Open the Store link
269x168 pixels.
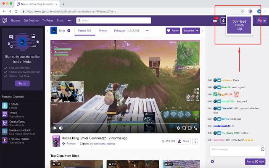[60, 21]
